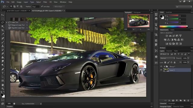Screen dimensions: 193x108
Task: Select the Pen tool
Action: click(x=3, y=69)
